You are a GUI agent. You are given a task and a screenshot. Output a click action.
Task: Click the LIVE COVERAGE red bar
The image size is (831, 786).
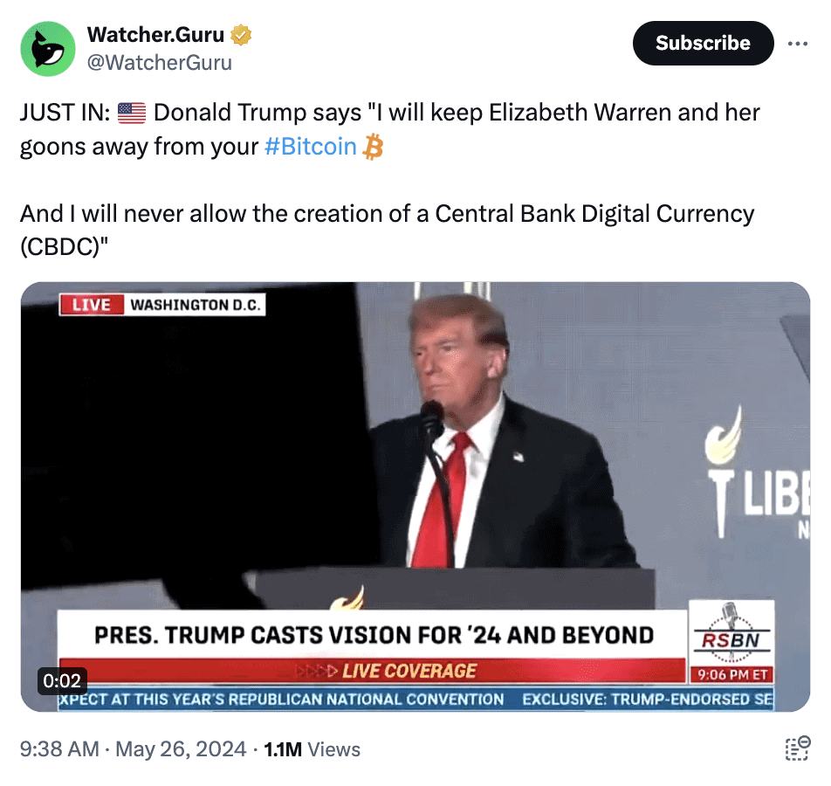pos(372,671)
